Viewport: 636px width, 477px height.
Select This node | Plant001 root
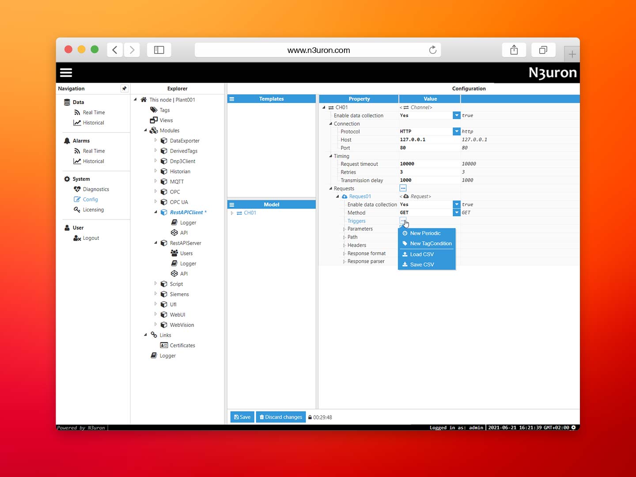coord(172,100)
